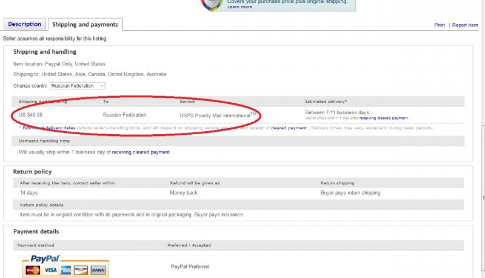Click the Return policy heading
485x278 pixels.
32,172
